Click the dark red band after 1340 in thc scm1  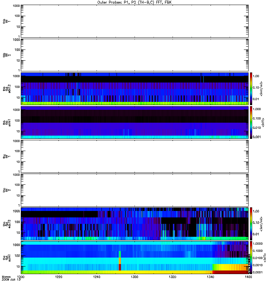(x=230, y=272)
